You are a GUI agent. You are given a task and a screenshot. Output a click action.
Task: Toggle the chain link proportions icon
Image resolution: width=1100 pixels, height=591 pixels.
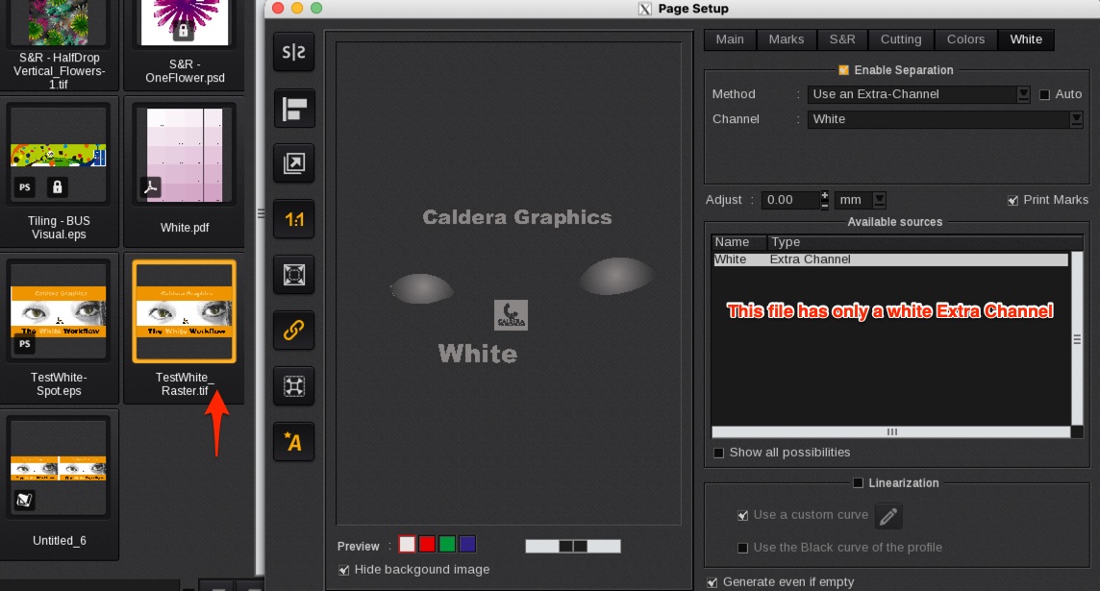pyautogui.click(x=293, y=331)
